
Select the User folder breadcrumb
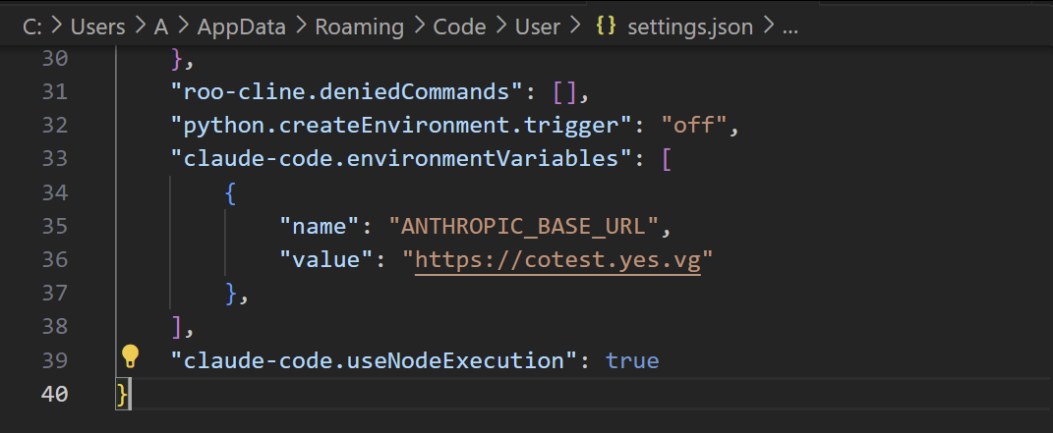pos(537,27)
